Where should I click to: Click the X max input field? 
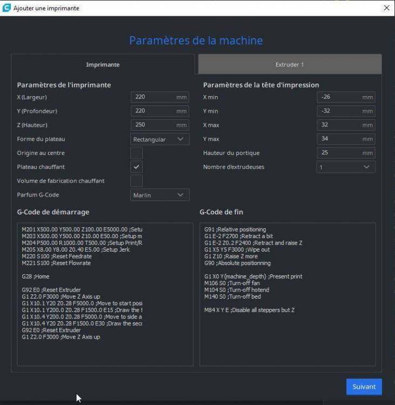(346, 125)
